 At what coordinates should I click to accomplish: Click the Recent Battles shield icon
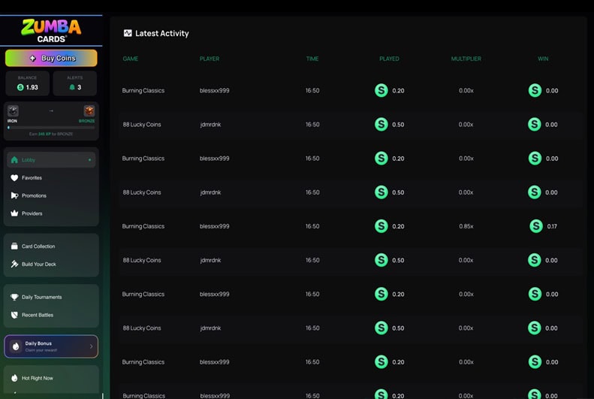14,315
